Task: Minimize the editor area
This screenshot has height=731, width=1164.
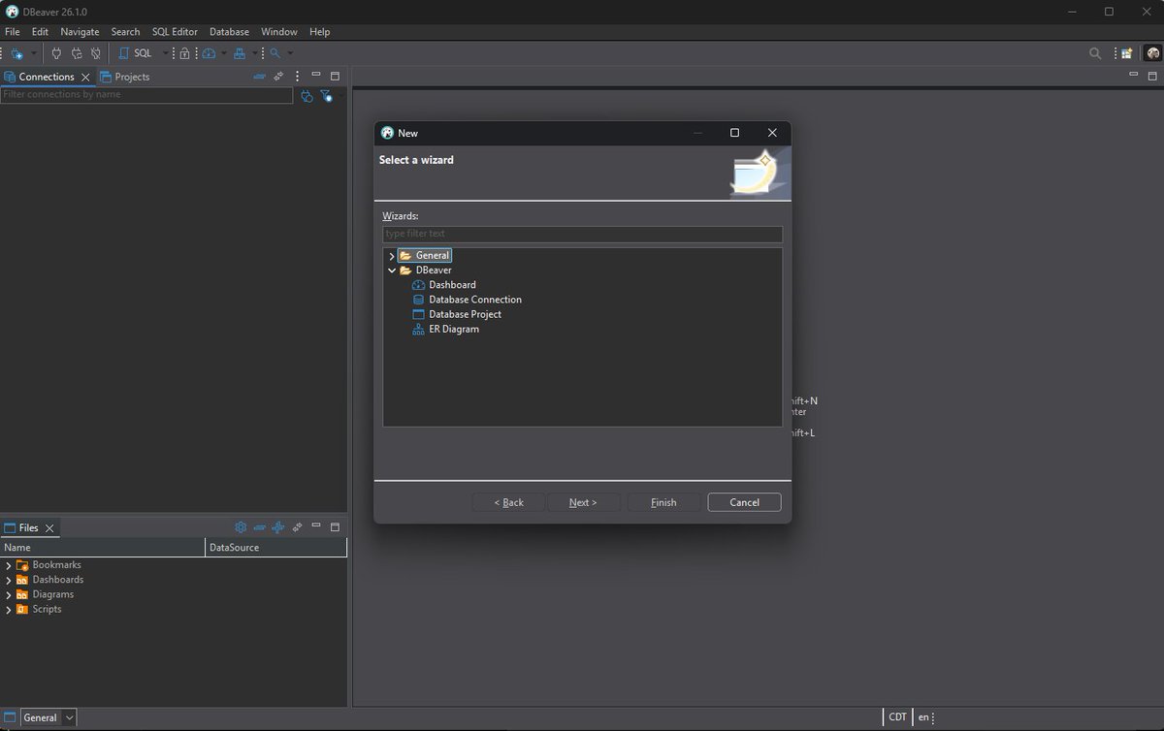Action: click(1133, 75)
